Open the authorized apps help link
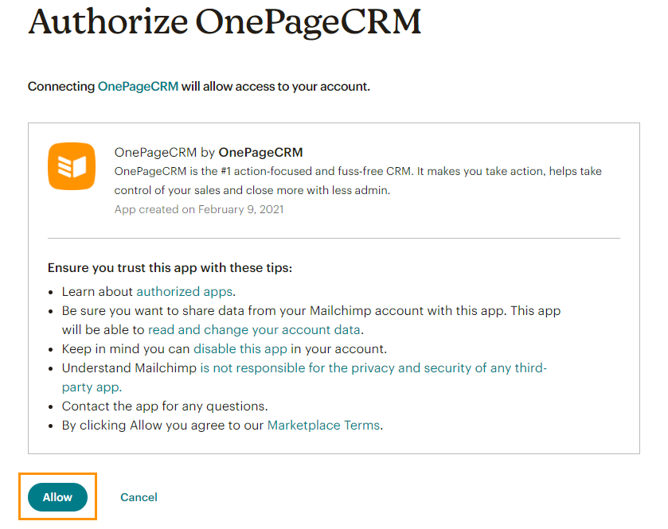The height and width of the screenshot is (529, 668). [x=184, y=291]
